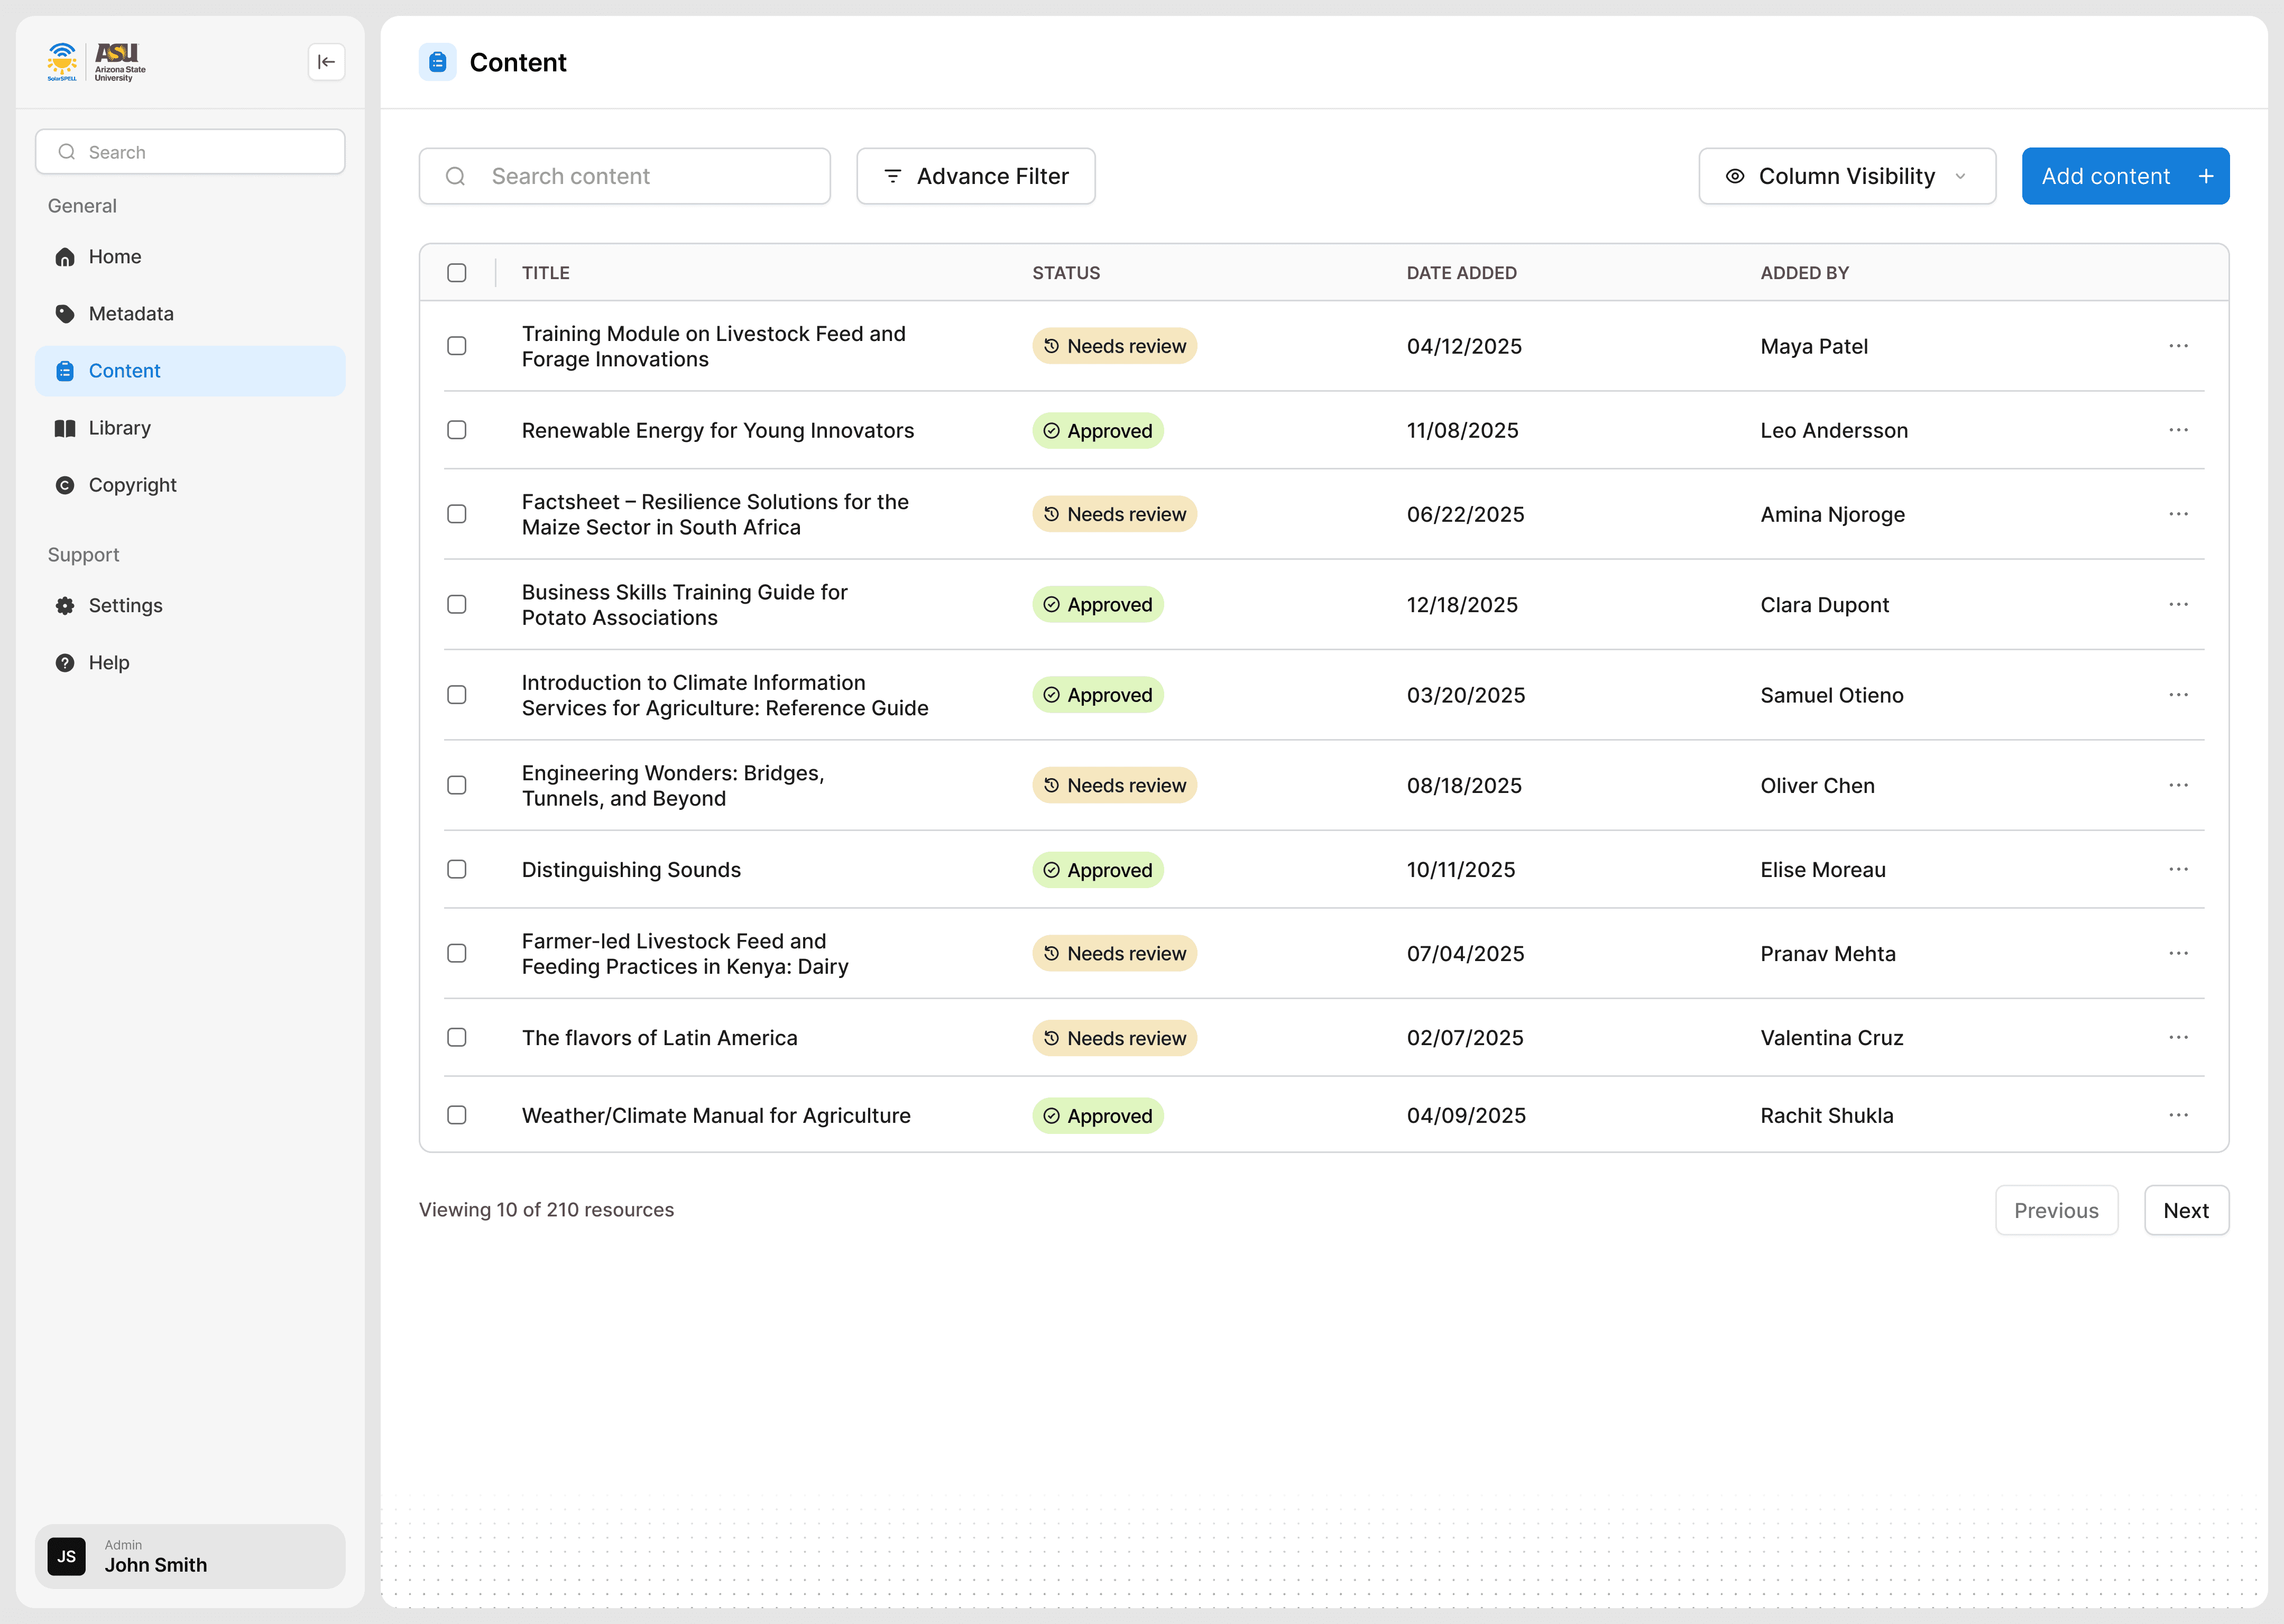Click the Library book icon
This screenshot has height=1624, width=2284.
[65, 428]
